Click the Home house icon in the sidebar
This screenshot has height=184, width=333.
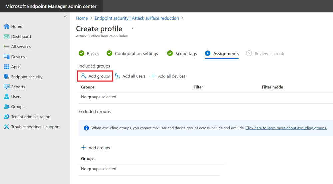[x=7, y=26]
